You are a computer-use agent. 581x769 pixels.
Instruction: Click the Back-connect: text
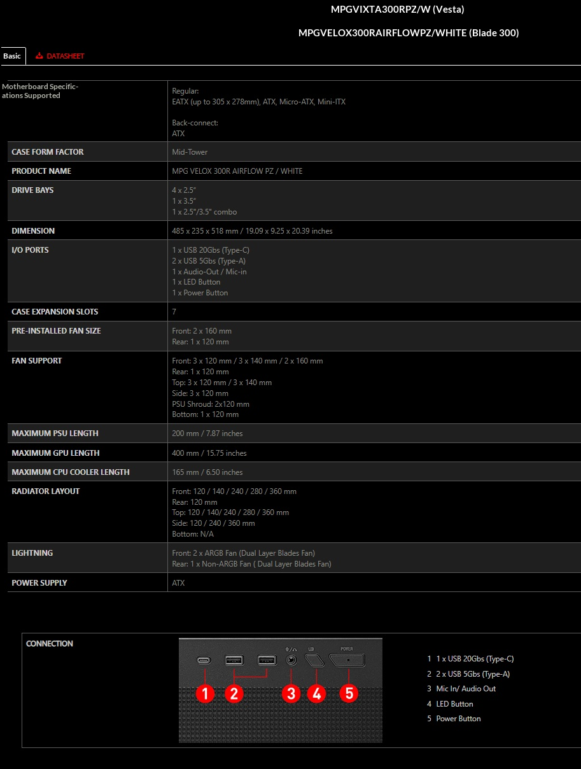(x=195, y=123)
